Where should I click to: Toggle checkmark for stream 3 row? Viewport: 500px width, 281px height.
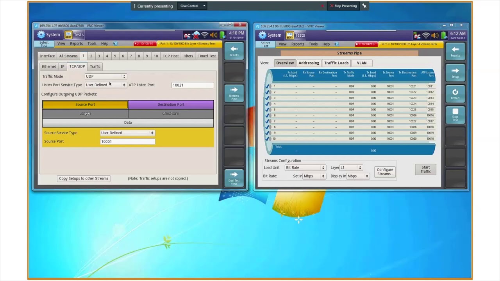(268, 98)
